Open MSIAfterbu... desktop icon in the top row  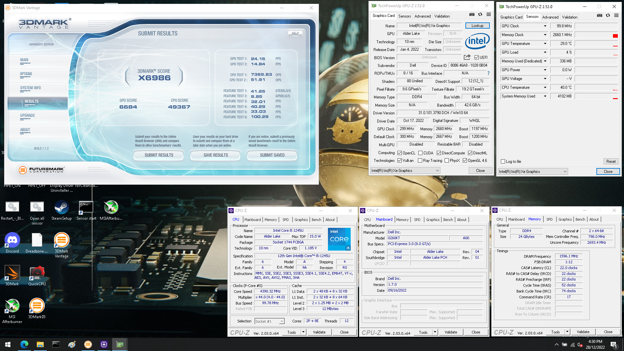point(111,210)
